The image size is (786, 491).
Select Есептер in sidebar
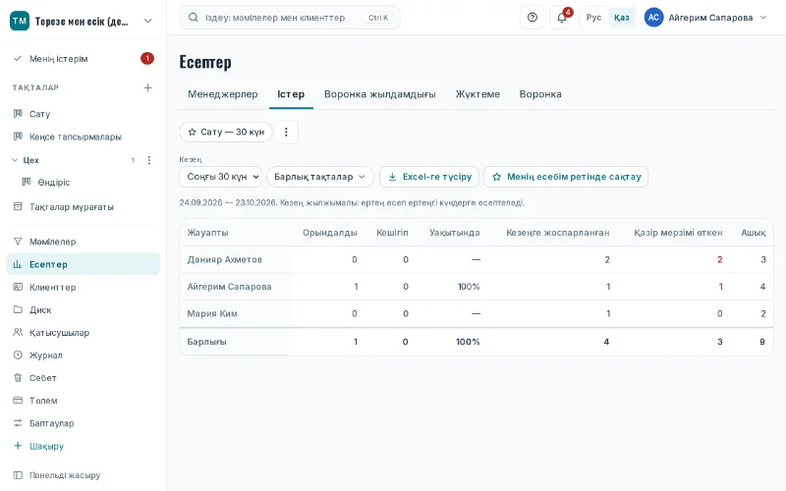click(84, 264)
